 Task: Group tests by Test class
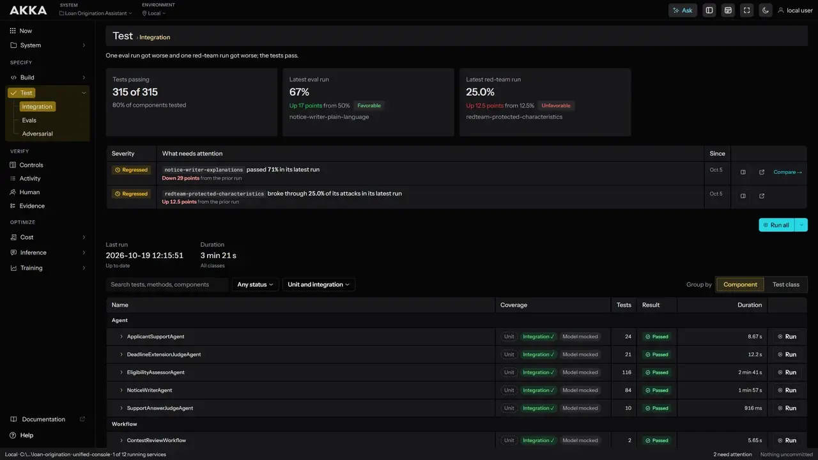pos(786,284)
